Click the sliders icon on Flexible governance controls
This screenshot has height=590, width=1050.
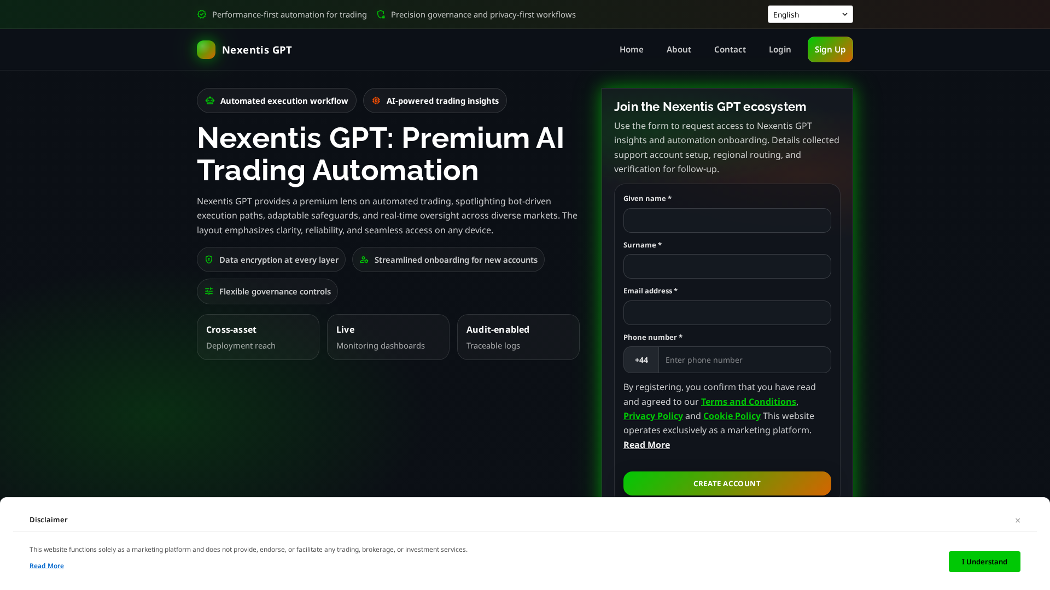[x=209, y=291]
